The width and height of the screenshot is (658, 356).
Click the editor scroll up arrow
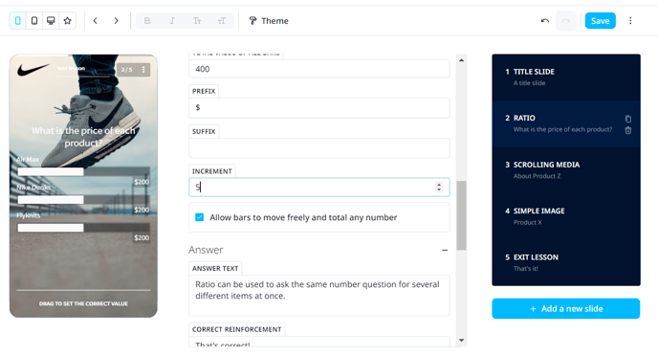(x=461, y=60)
